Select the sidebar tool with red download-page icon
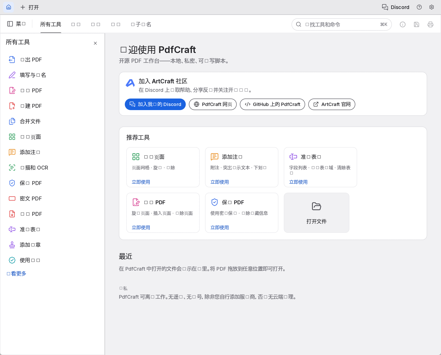441x355 pixels. point(52,214)
